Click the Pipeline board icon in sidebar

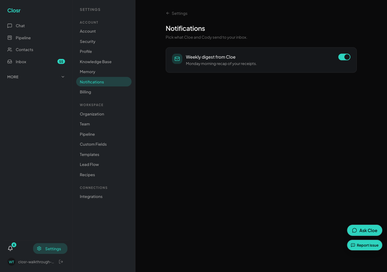[x=10, y=38]
